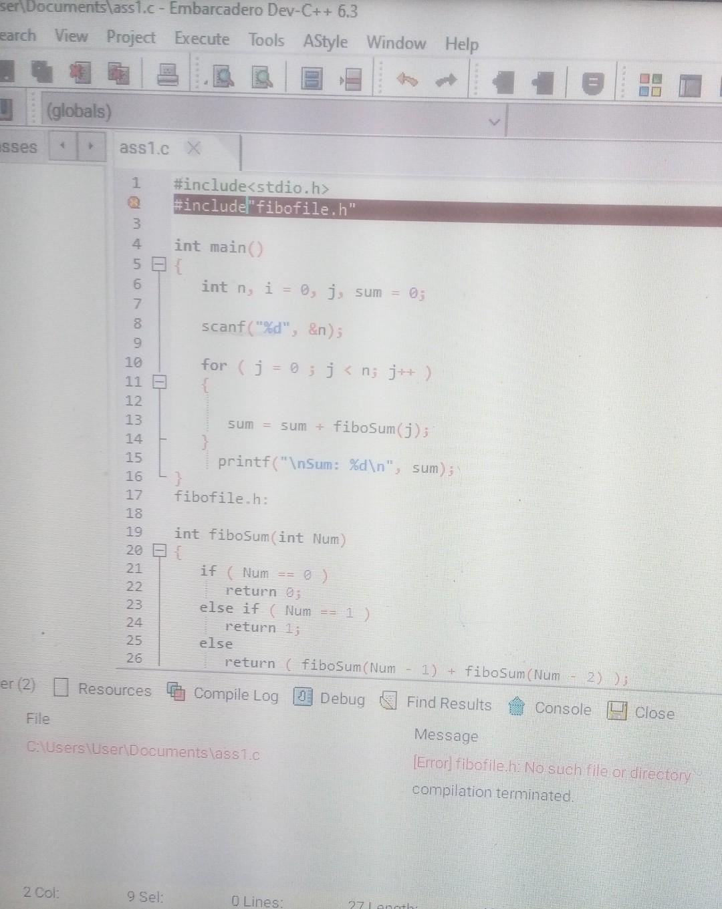The width and height of the screenshot is (722, 909).
Task: Select the Compiler (2) tab at left edge
Action: pos(18,684)
